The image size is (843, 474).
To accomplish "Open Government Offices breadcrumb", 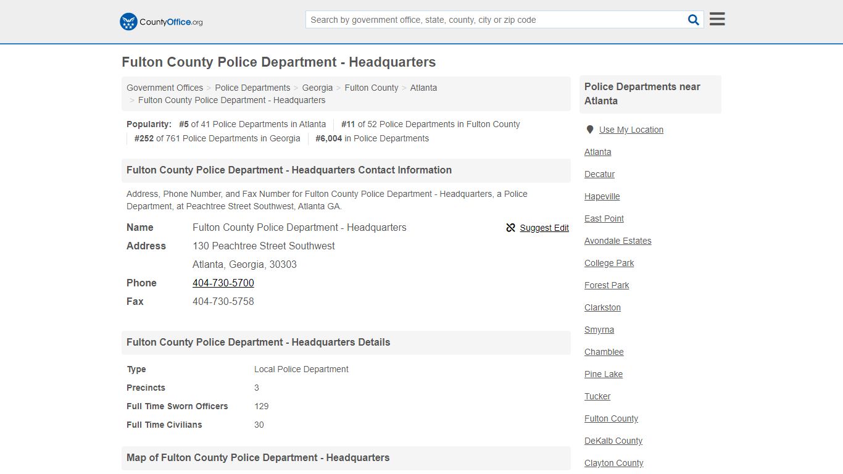I will pos(165,88).
